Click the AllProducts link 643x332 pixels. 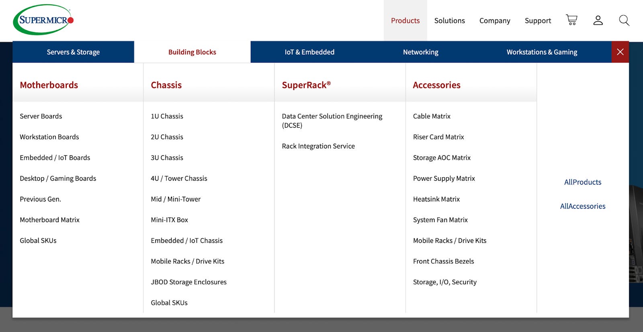coord(583,182)
